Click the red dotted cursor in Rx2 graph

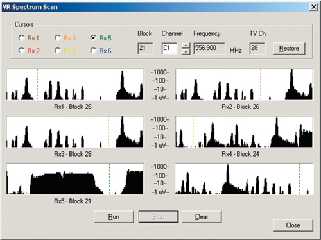(x=261, y=85)
